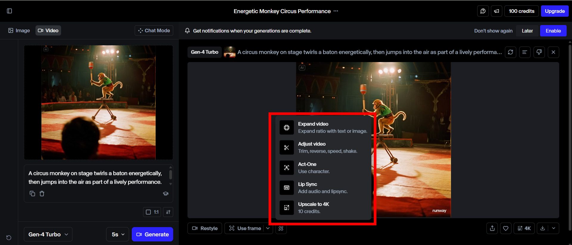Toggle Chat Mode
Viewport: 572px width, 245px height.
(x=154, y=30)
